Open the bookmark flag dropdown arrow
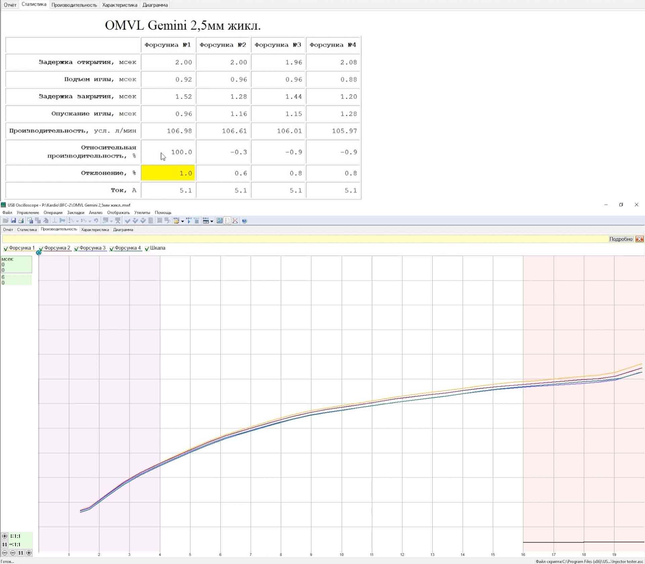 click(112, 221)
